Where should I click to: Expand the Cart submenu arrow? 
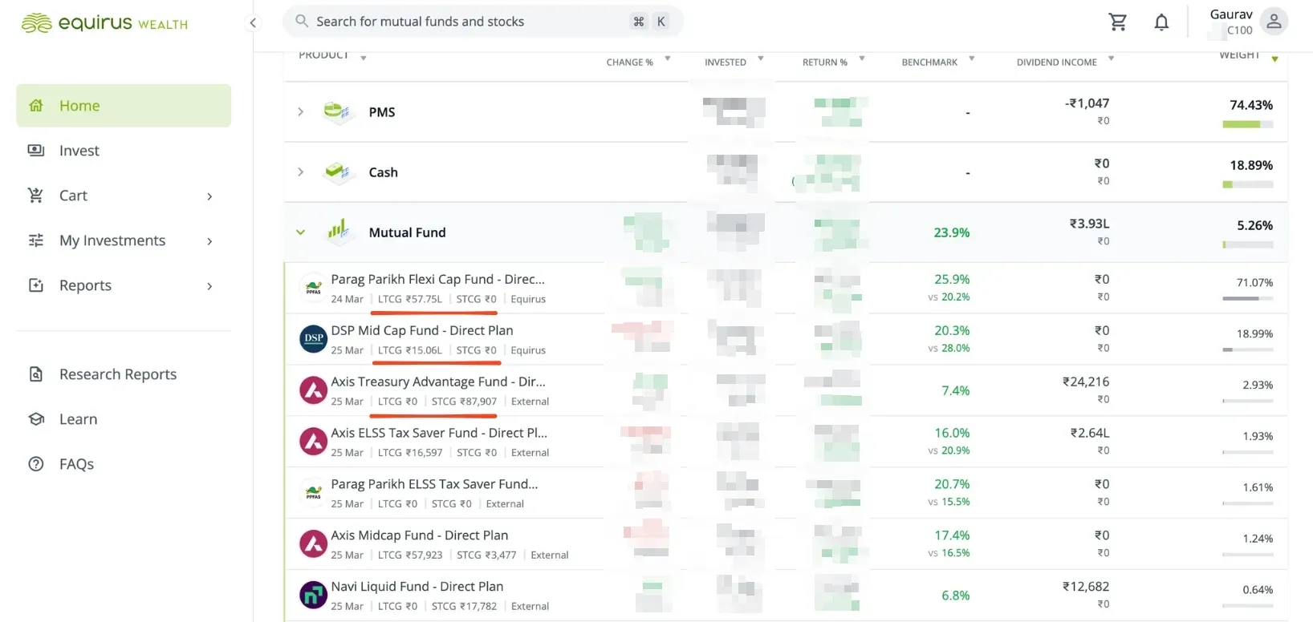coord(209,196)
